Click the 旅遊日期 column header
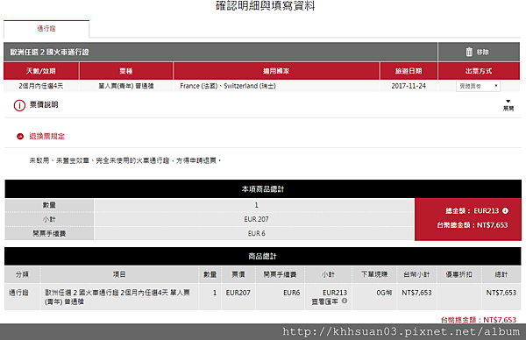The height and width of the screenshot is (340, 526). click(x=409, y=71)
